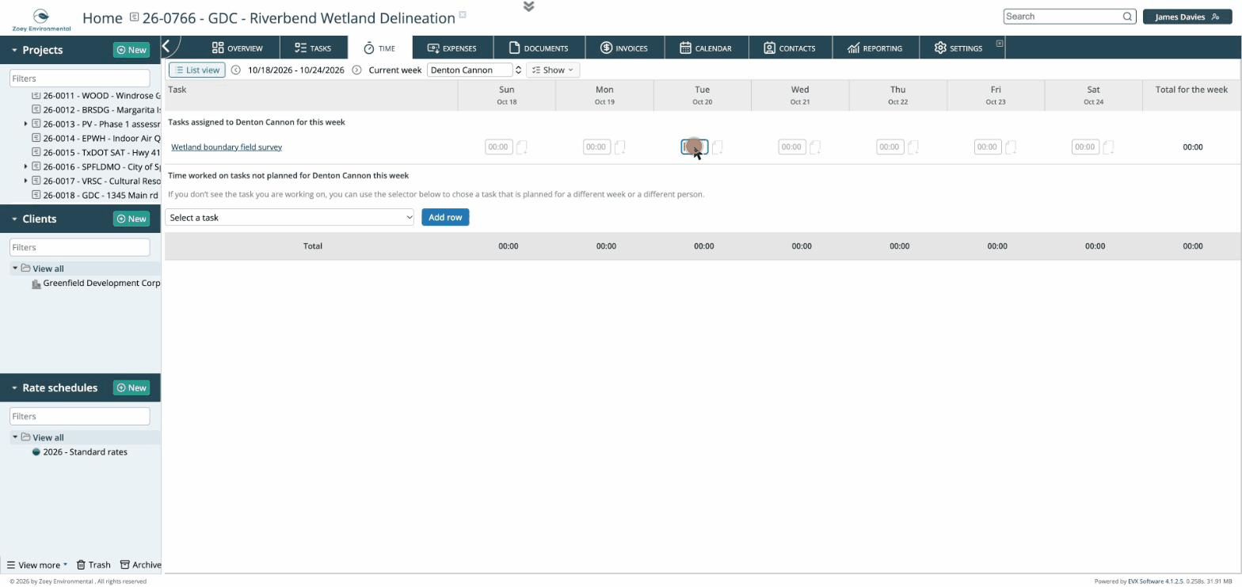Screen dimensions: 1242x587
Task: Add a note for Saturday Oct 24 entry
Action: coord(1109,147)
